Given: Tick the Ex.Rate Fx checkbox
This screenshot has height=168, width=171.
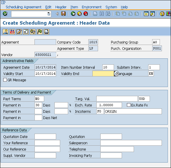Looking at the screenshot, I should click(129, 105).
